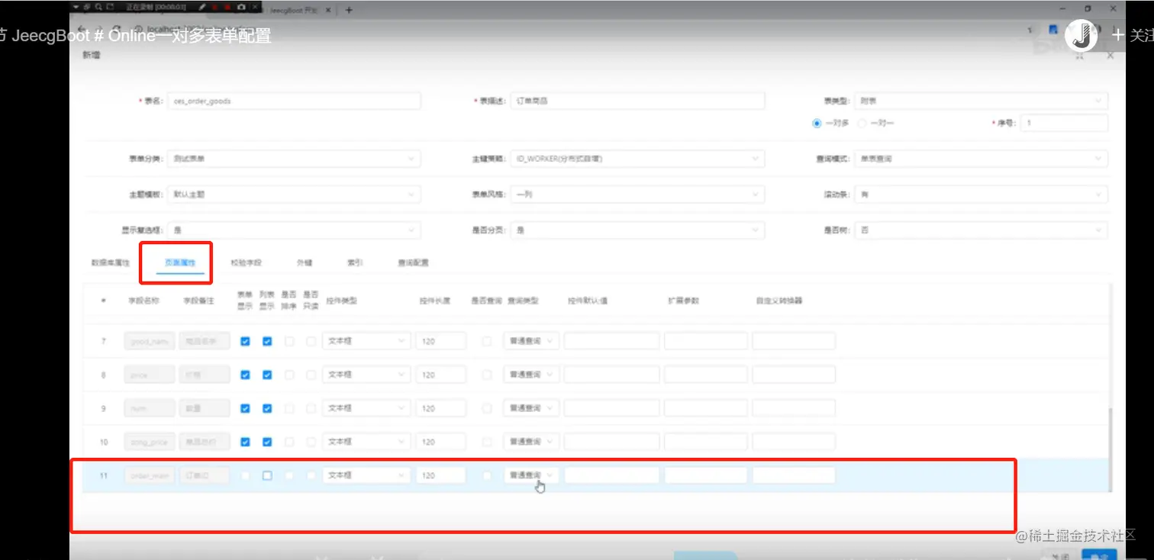Screen dimensions: 1154x560
Task: Switch to the 校验字段 tab
Action: tap(246, 262)
